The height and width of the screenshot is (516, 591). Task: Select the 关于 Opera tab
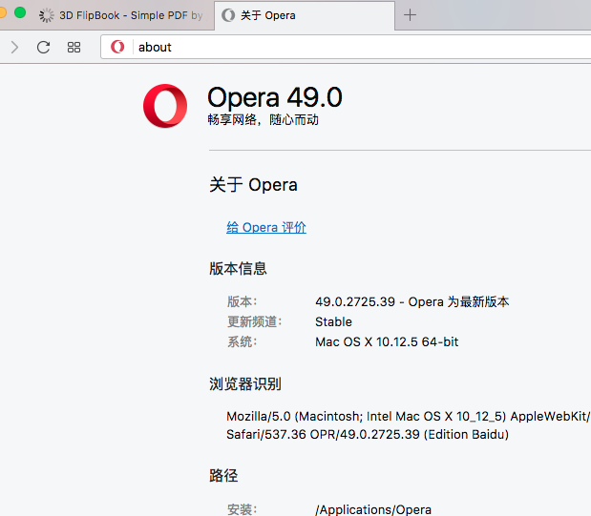tap(305, 15)
